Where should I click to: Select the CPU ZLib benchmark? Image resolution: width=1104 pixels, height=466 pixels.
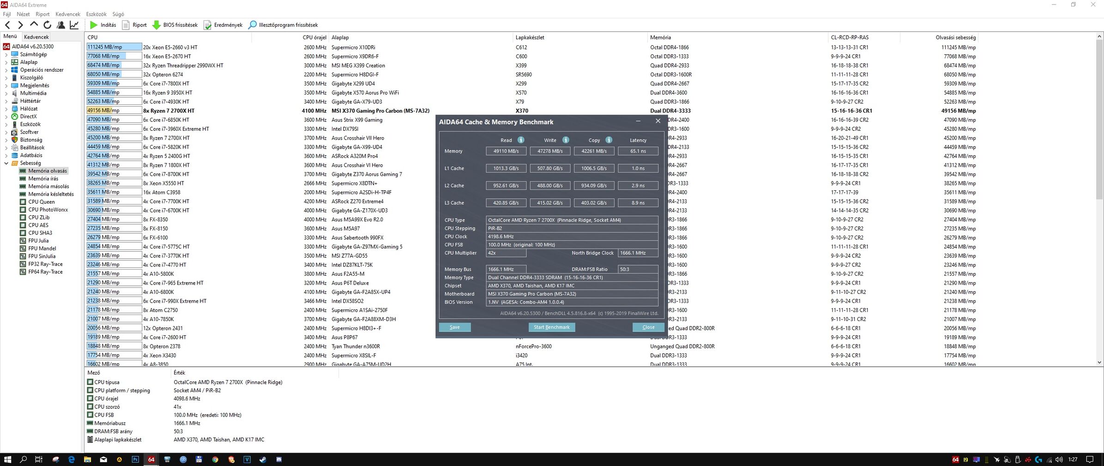coord(39,218)
